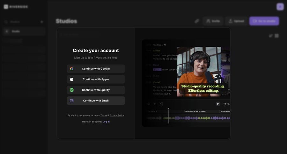Click the Invite button in the header

(213, 21)
